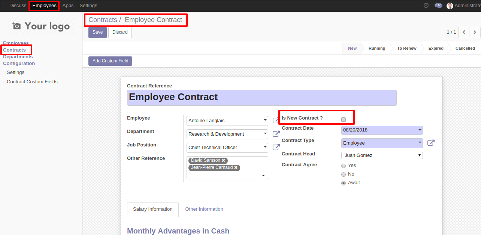
Task: Remove the Jean-Pierre Carnaud tag
Action: point(236,167)
